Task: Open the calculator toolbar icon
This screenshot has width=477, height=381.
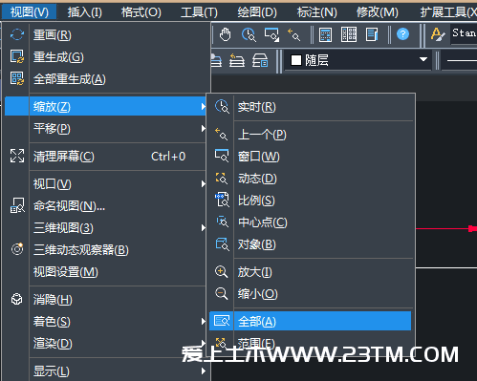Action: [325, 34]
